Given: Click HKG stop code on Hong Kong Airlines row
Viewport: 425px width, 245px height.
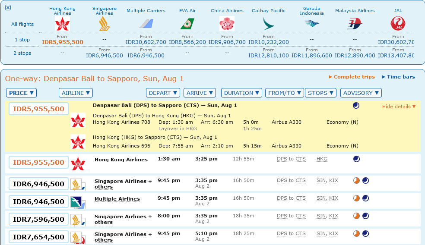Looking at the screenshot, I should (322, 159).
